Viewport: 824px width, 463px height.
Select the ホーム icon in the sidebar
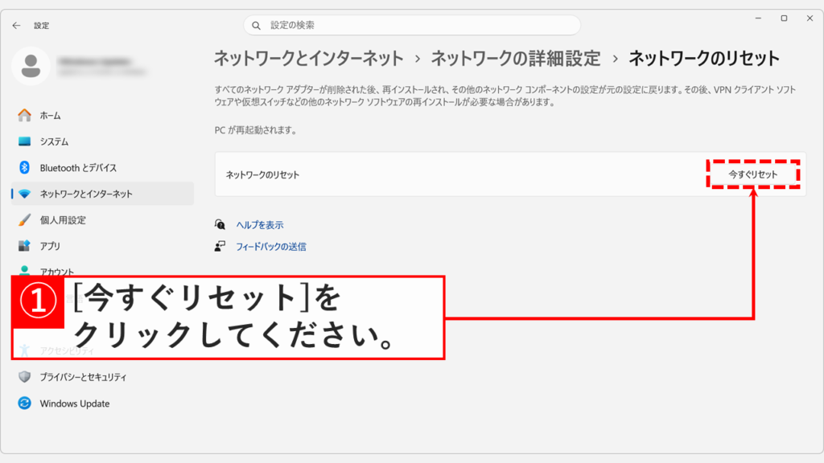(25, 115)
